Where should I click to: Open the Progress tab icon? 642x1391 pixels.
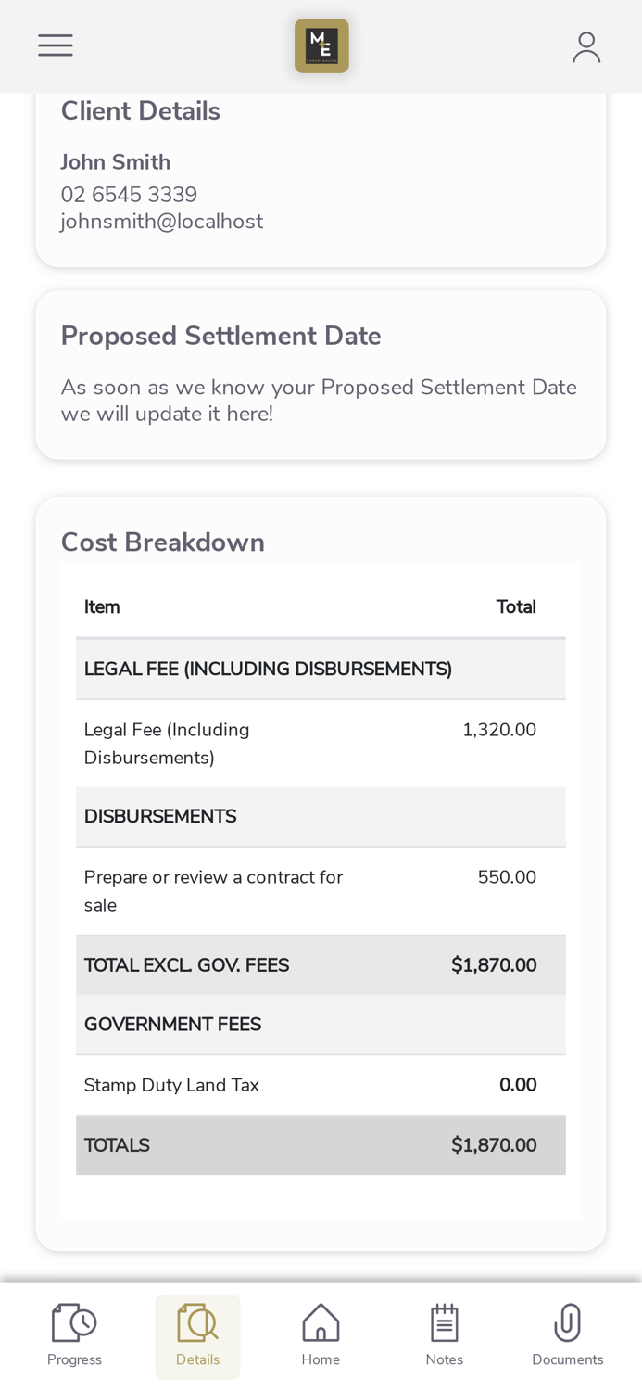(x=74, y=1322)
